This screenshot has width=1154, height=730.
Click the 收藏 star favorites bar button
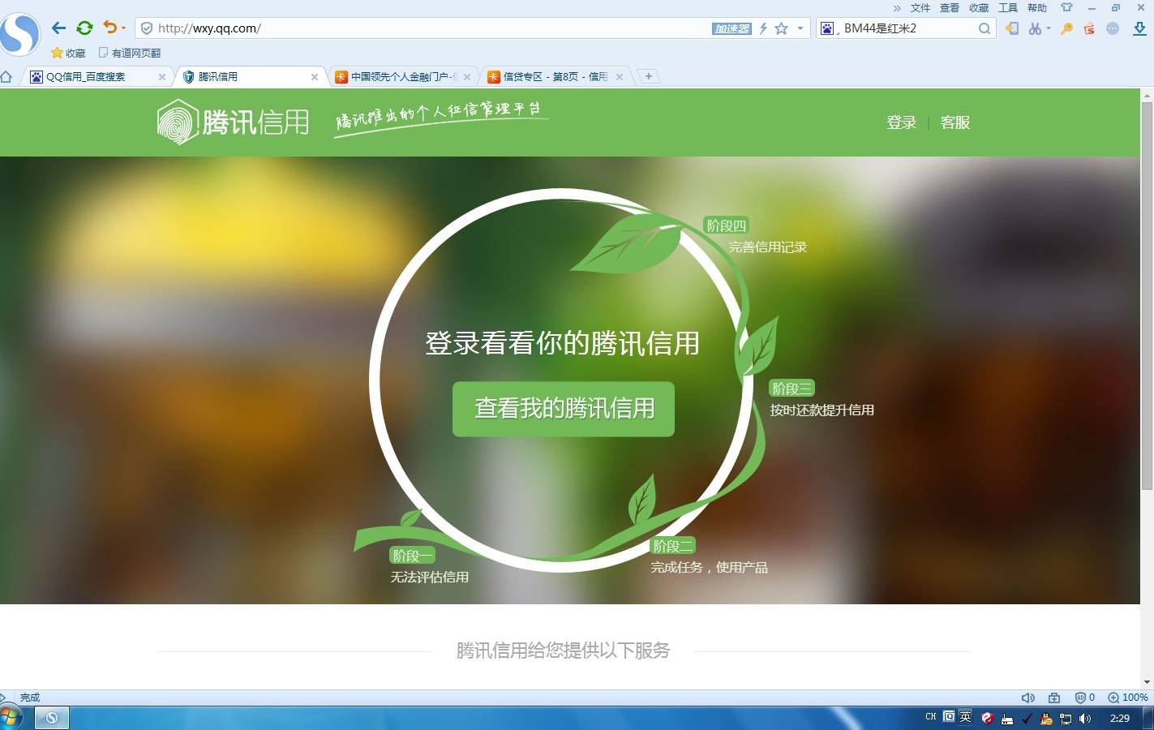(68, 53)
